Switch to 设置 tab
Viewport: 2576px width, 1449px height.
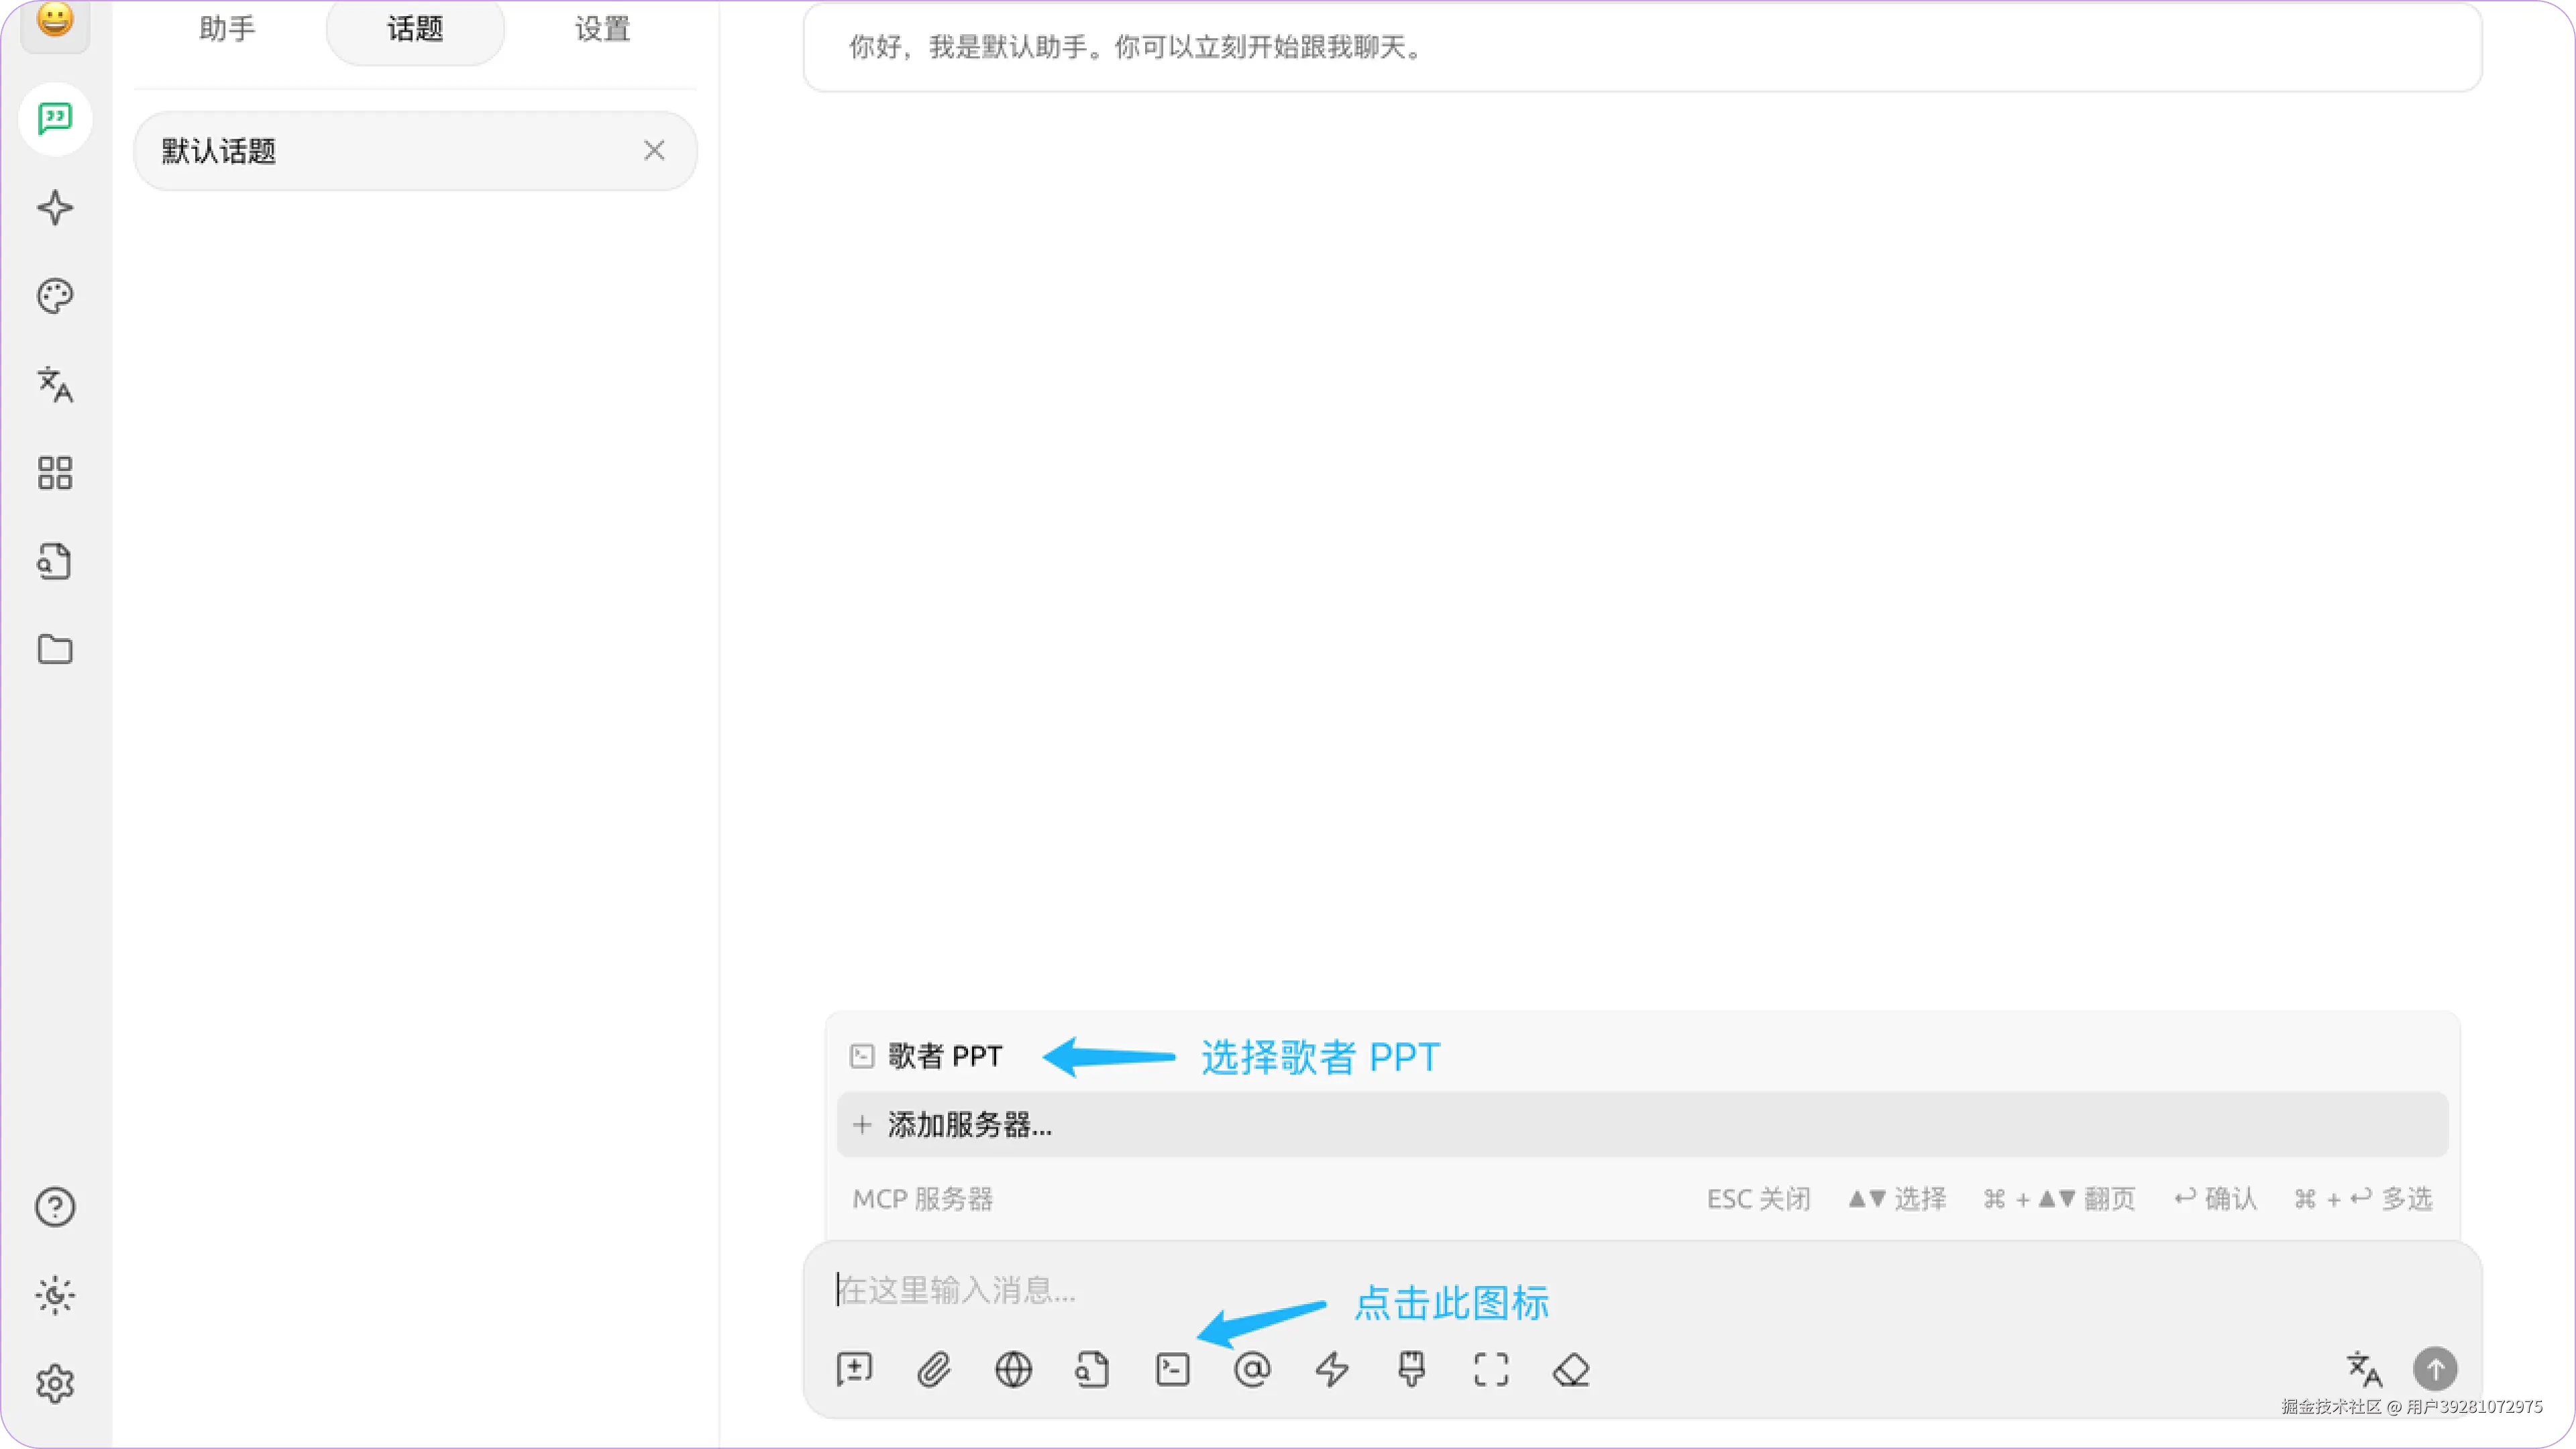click(x=602, y=29)
